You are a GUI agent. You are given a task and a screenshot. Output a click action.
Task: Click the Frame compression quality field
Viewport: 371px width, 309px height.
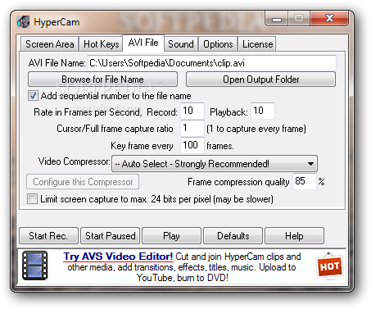click(305, 181)
